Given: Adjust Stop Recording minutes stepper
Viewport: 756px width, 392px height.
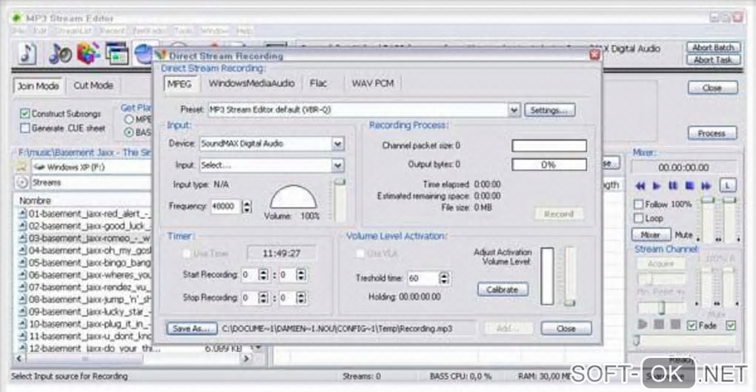Looking at the screenshot, I should point(302,298).
